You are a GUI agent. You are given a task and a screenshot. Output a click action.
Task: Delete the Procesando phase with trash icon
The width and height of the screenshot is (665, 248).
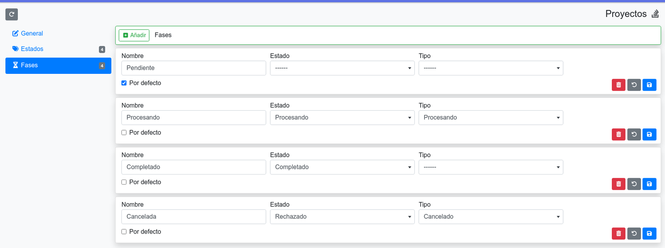click(x=618, y=134)
